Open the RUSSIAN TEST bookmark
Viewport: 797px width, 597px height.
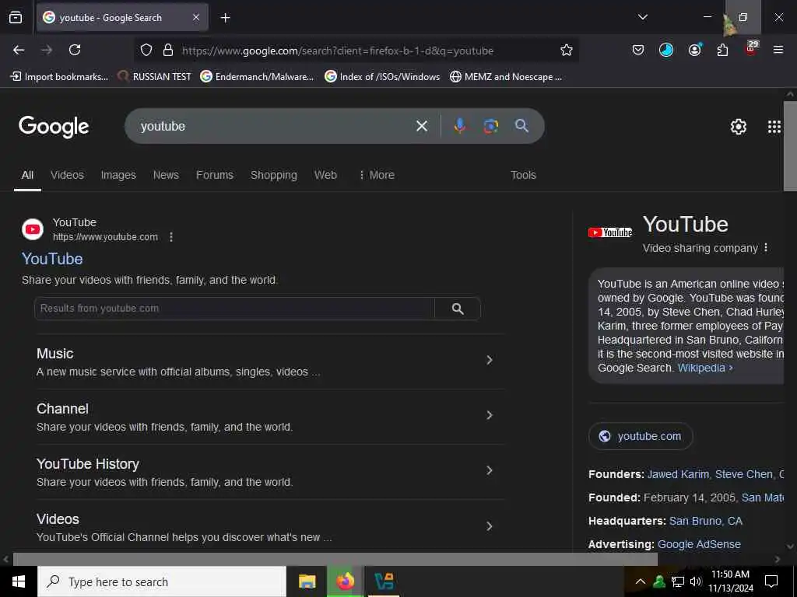point(154,77)
